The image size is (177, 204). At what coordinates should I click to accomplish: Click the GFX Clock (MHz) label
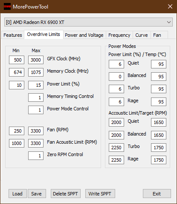(64, 59)
